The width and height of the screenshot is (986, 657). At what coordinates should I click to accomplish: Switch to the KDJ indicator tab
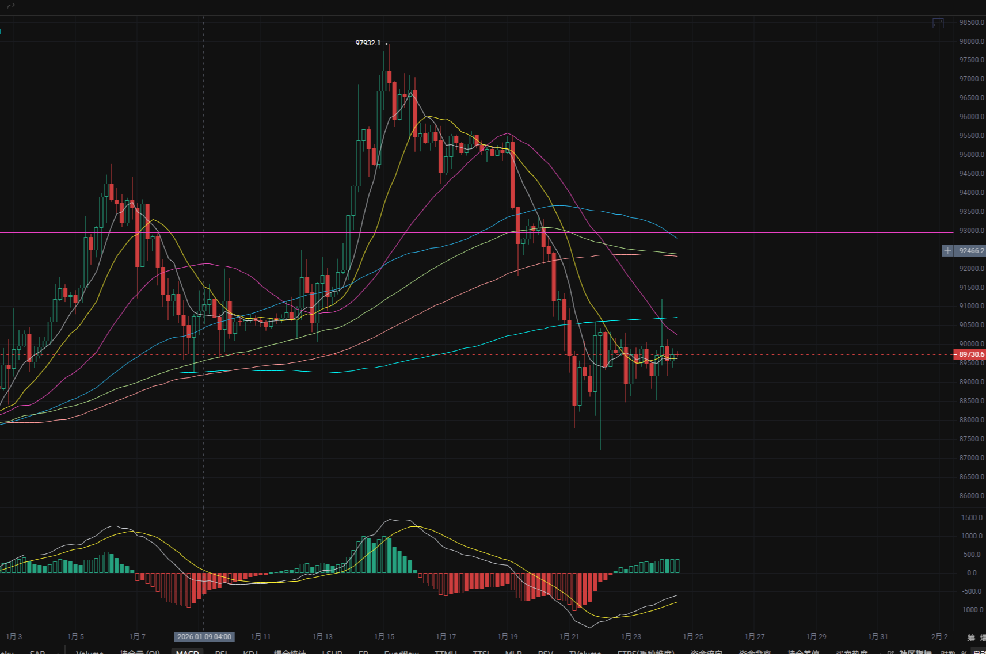click(250, 654)
